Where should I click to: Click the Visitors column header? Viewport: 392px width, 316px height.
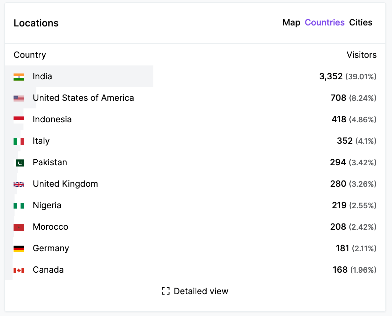pyautogui.click(x=362, y=55)
